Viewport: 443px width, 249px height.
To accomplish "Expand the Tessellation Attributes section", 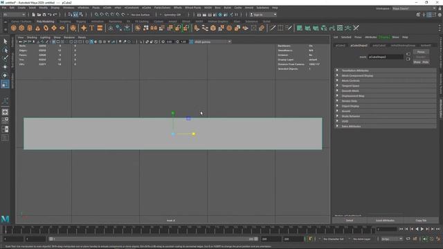I will (386, 71).
